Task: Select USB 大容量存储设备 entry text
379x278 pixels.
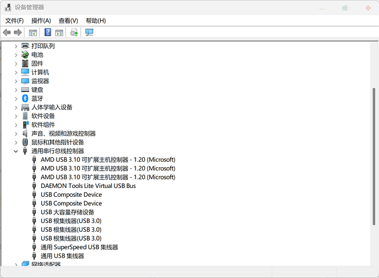Action: point(67,212)
